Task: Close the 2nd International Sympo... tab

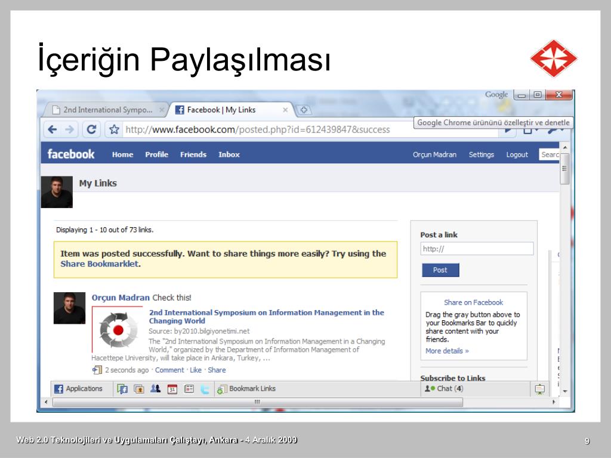Action: point(161,110)
